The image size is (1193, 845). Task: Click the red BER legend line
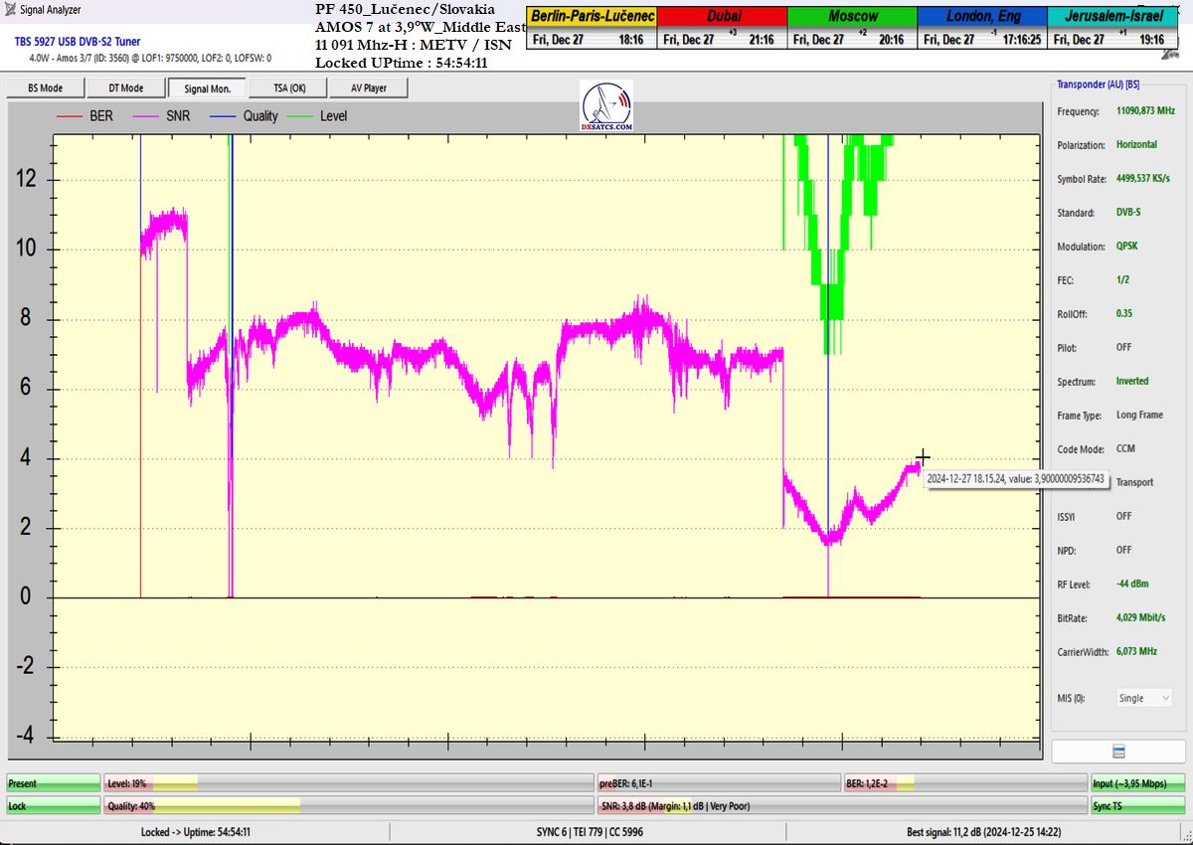click(x=70, y=116)
